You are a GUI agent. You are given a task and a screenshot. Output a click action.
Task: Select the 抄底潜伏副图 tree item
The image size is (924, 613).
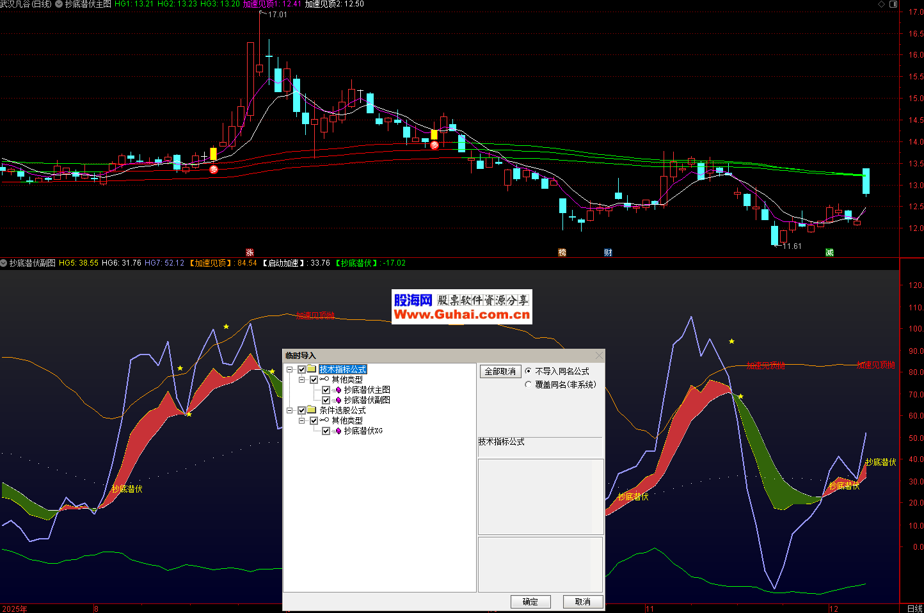367,401
